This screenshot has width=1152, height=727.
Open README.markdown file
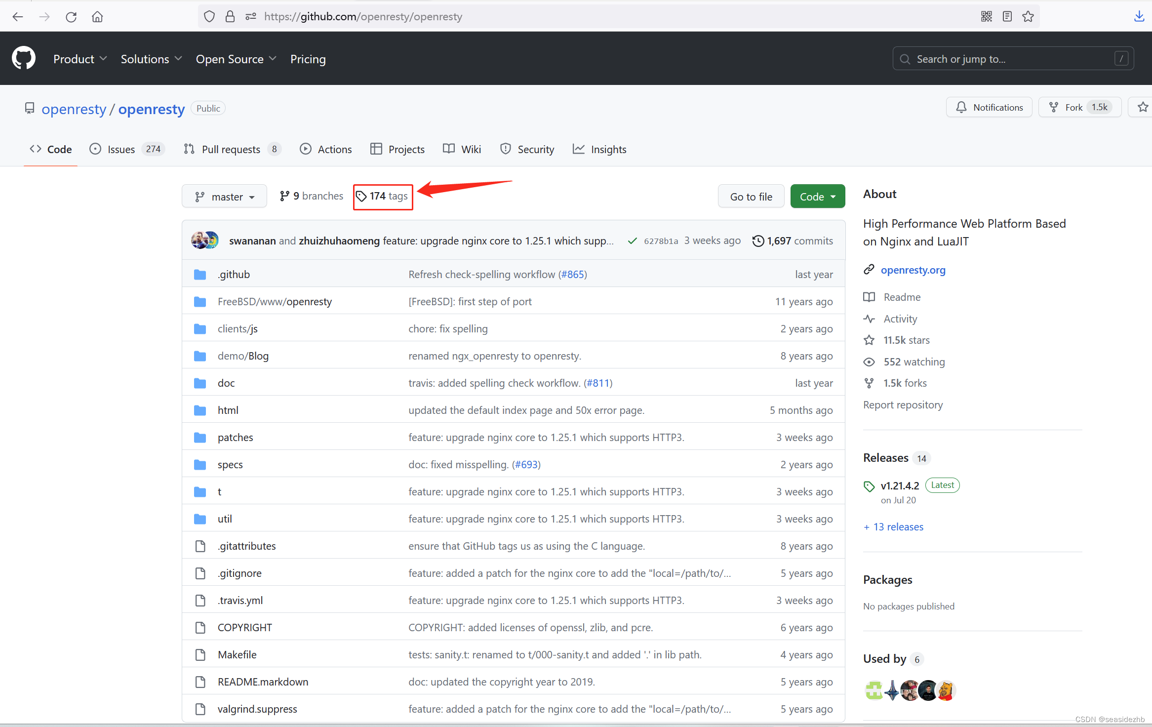tap(263, 682)
